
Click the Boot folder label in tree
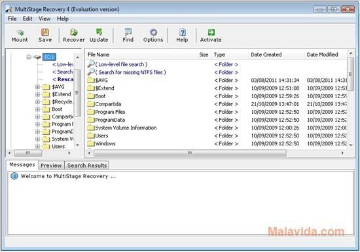[57, 109]
